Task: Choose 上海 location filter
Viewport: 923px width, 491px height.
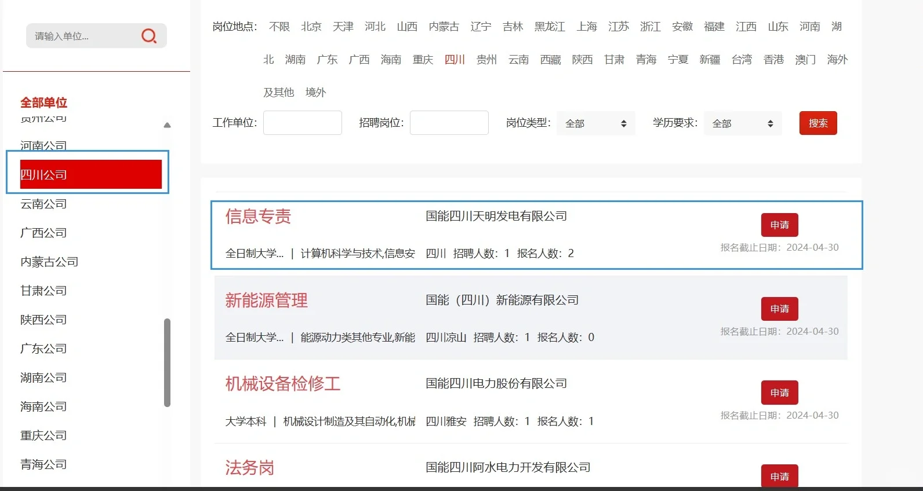Action: coord(587,27)
